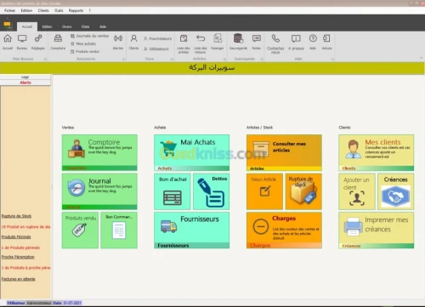Open Bon Commande tile
This screenshot has width=425, height=307.
119,230
